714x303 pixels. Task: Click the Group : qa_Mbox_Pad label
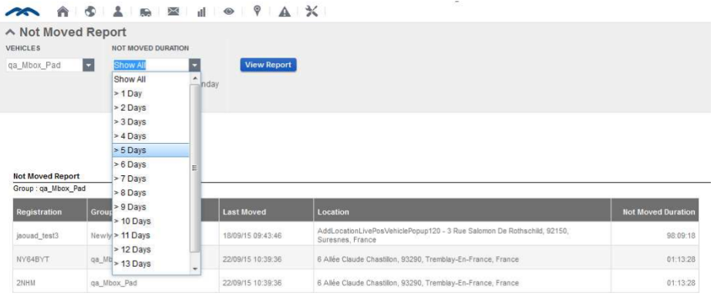tap(49, 188)
